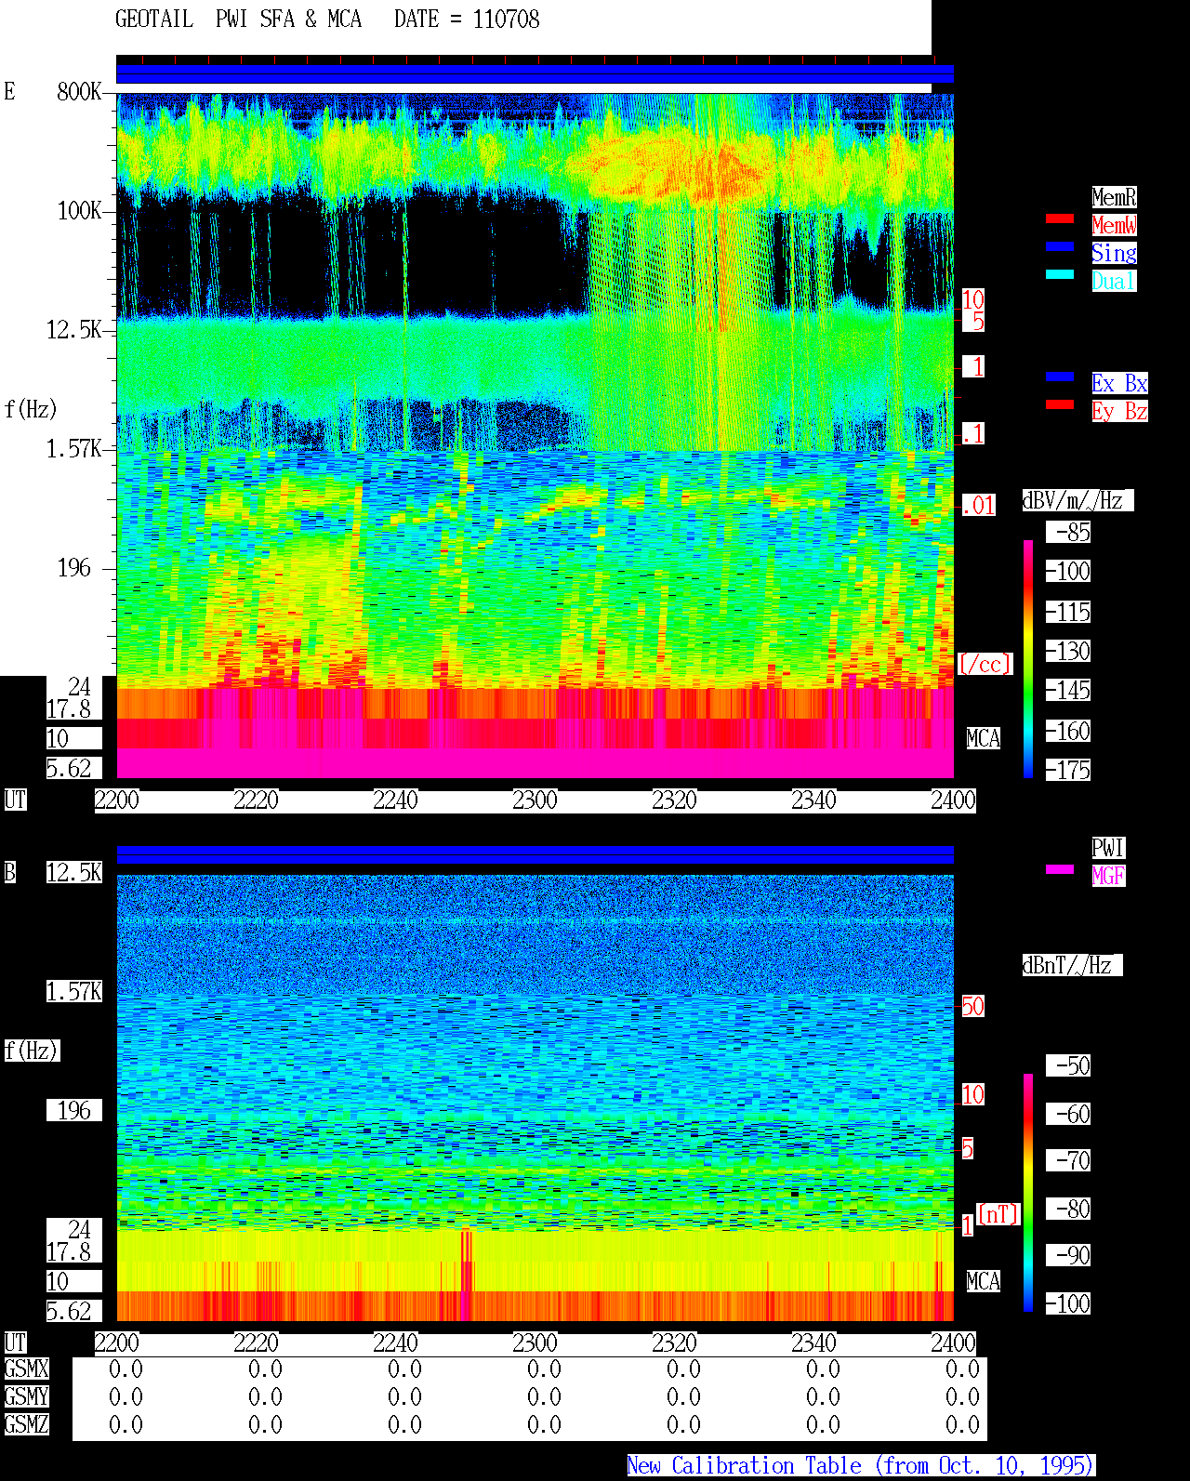Click the PWI legend label
Screen dimensions: 1190x1481
coord(1108,848)
